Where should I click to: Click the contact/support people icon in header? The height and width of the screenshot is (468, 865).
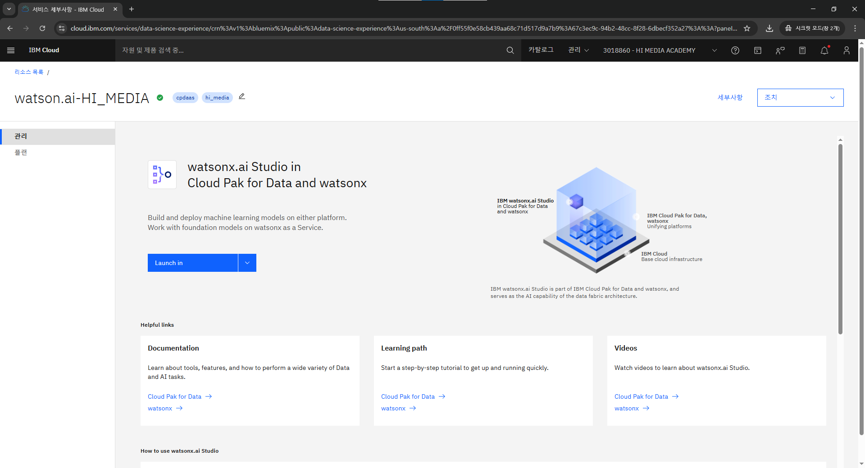pos(780,50)
